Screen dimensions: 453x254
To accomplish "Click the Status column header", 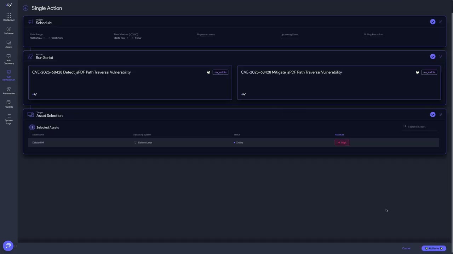I will [237, 135].
